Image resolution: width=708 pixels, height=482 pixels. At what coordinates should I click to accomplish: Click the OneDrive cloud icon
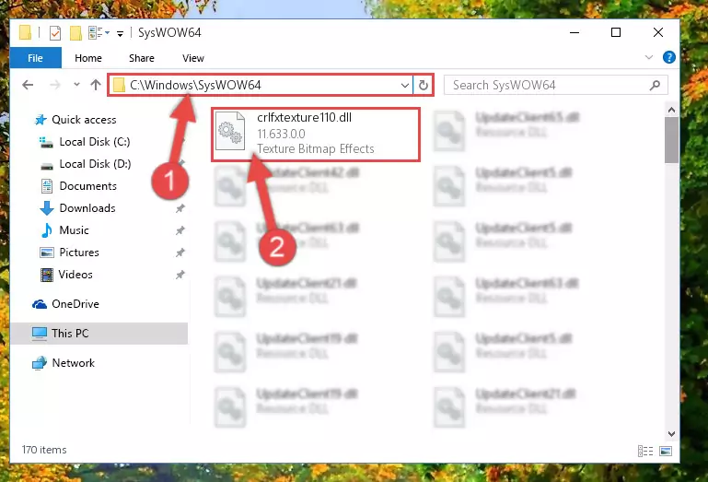[x=40, y=304]
